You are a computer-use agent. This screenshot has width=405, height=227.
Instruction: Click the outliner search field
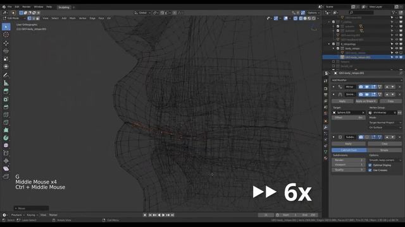(361, 13)
